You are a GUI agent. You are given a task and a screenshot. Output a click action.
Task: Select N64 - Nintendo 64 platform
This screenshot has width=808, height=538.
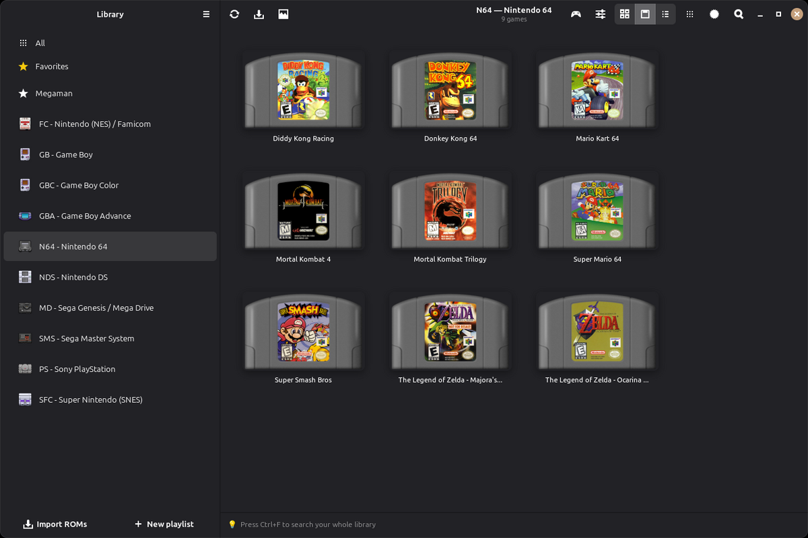click(x=110, y=246)
